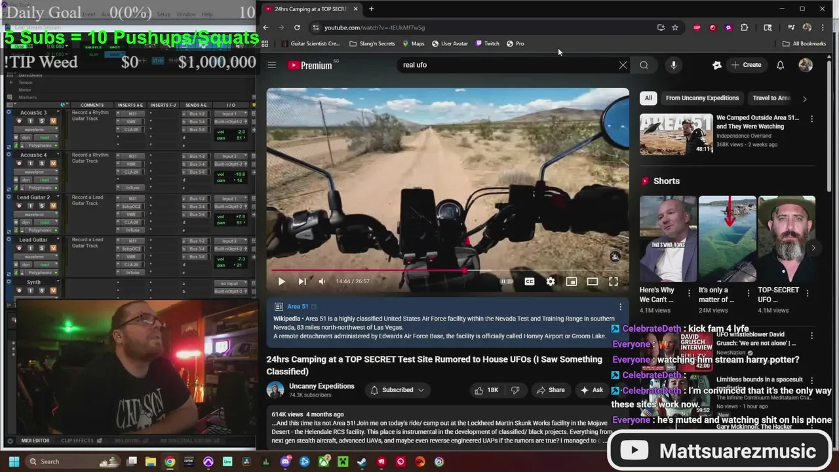
Task: Seek using the red video progress bar
Action: [x=448, y=270]
